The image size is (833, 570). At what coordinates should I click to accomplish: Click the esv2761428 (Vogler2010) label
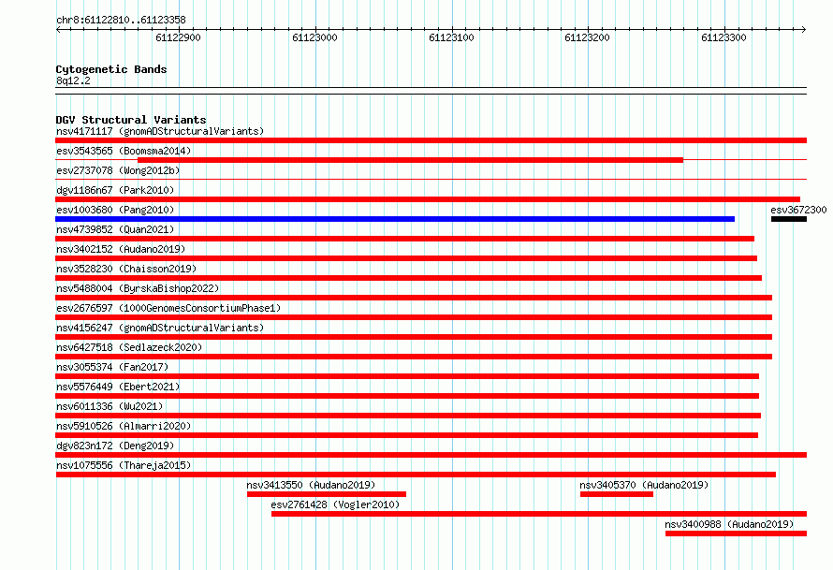[335, 504]
